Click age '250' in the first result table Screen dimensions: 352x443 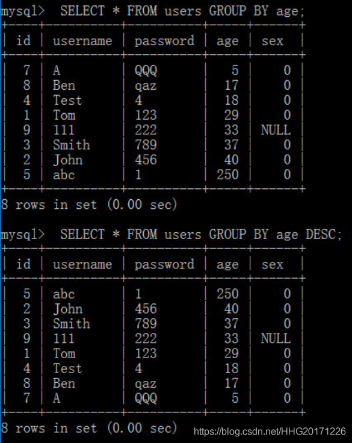tap(227, 175)
